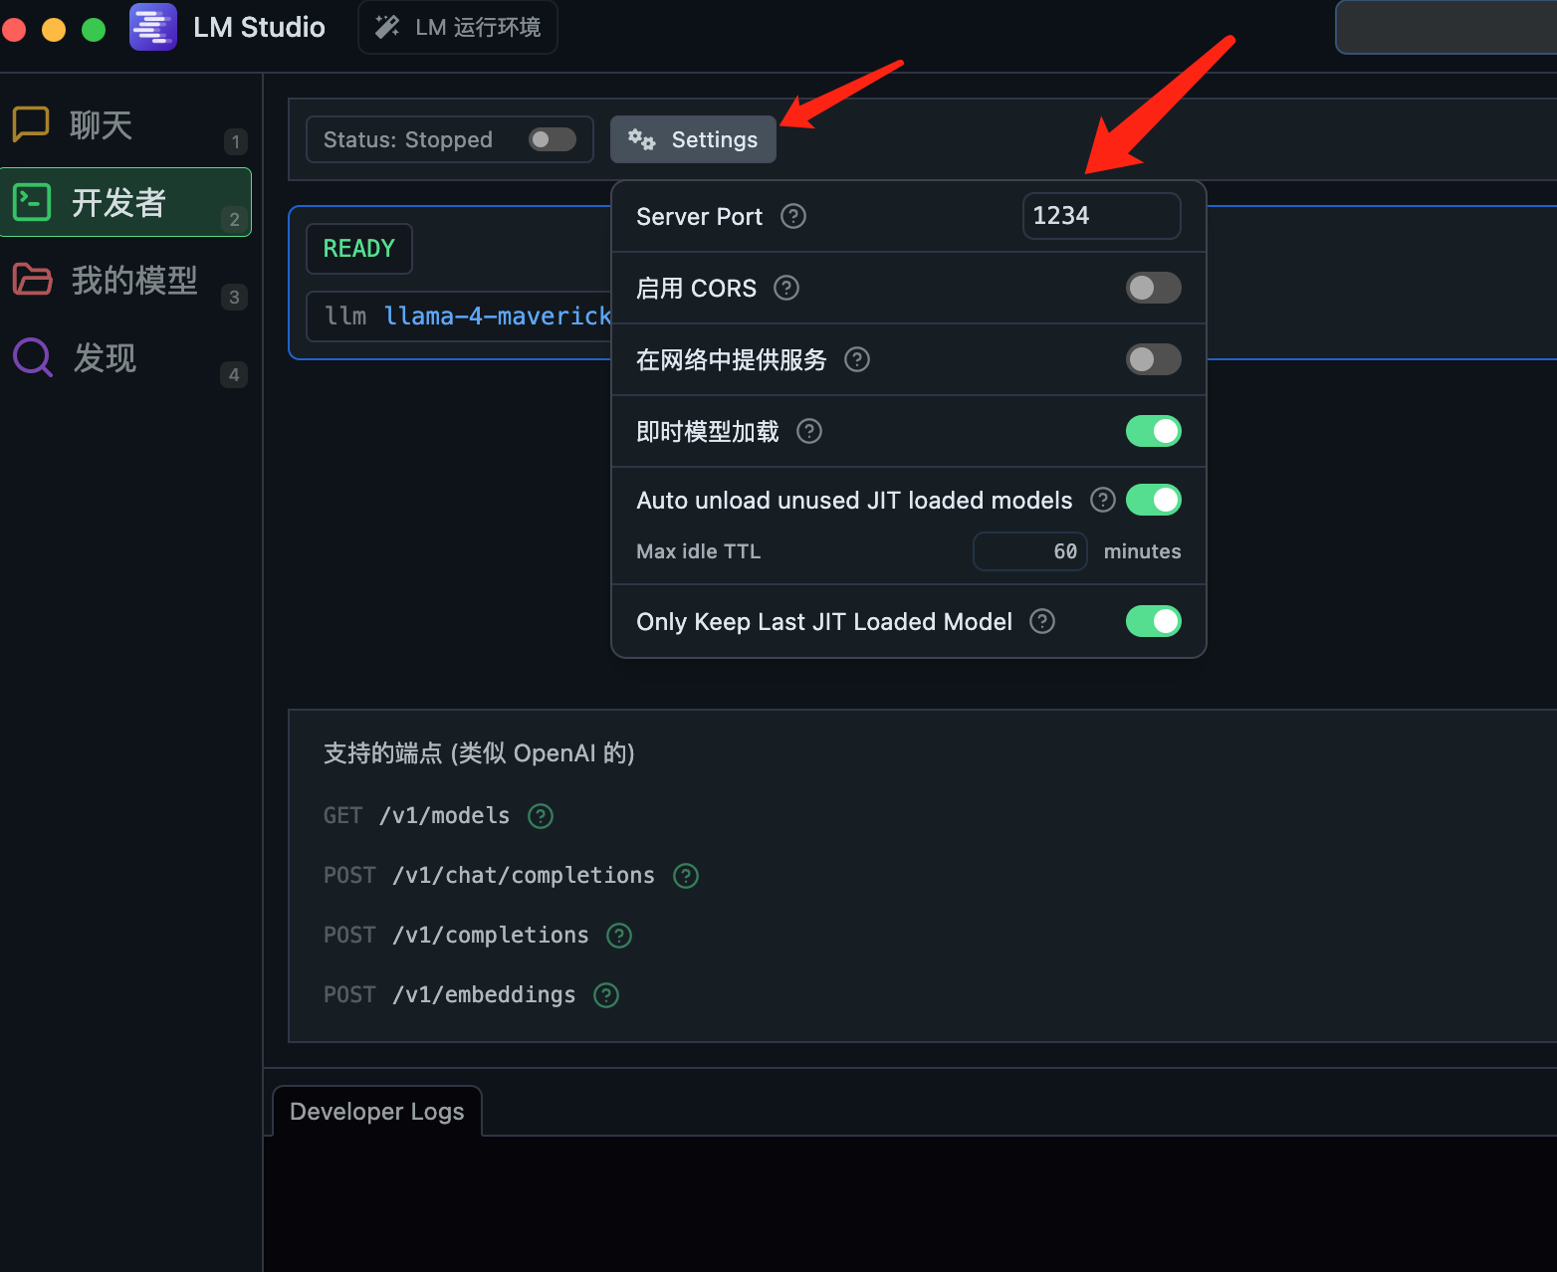Select the Developer Logs tab
The image size is (1557, 1272).
pos(376,1112)
